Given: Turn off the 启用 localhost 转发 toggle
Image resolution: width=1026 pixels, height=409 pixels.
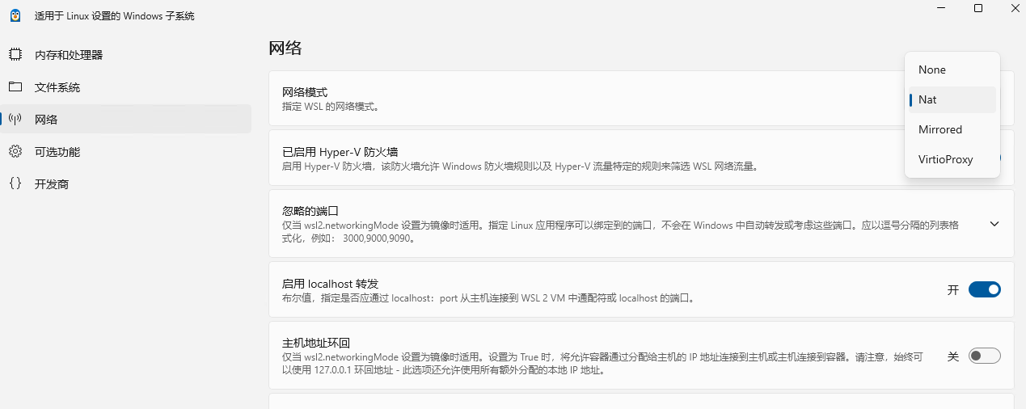Looking at the screenshot, I should [x=985, y=289].
